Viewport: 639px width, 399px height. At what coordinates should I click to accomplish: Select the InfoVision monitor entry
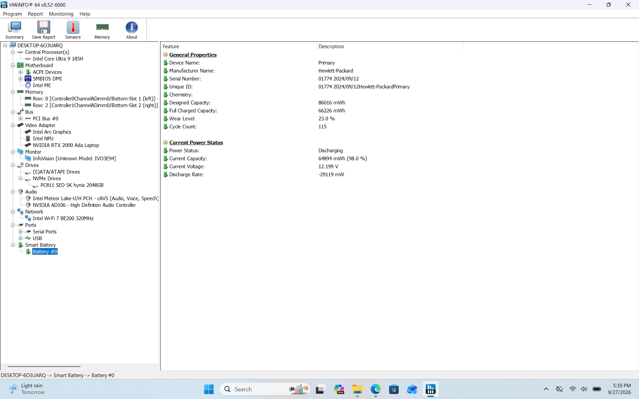(75, 159)
